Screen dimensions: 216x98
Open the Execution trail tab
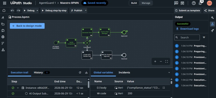click(19, 73)
